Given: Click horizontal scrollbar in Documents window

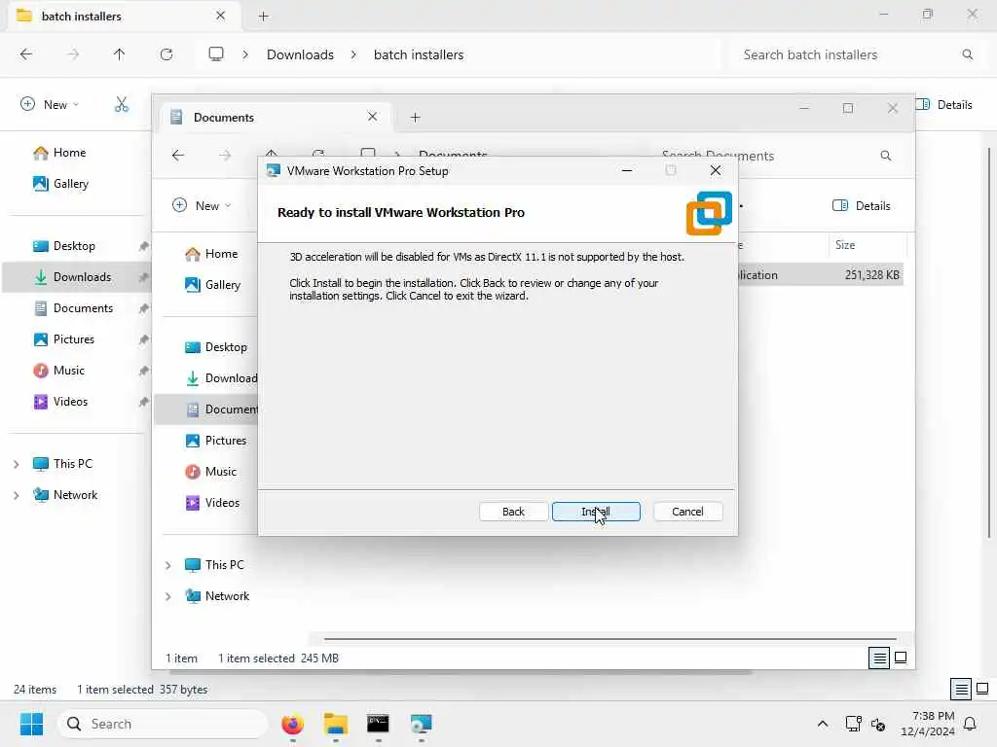Looking at the screenshot, I should click(609, 639).
